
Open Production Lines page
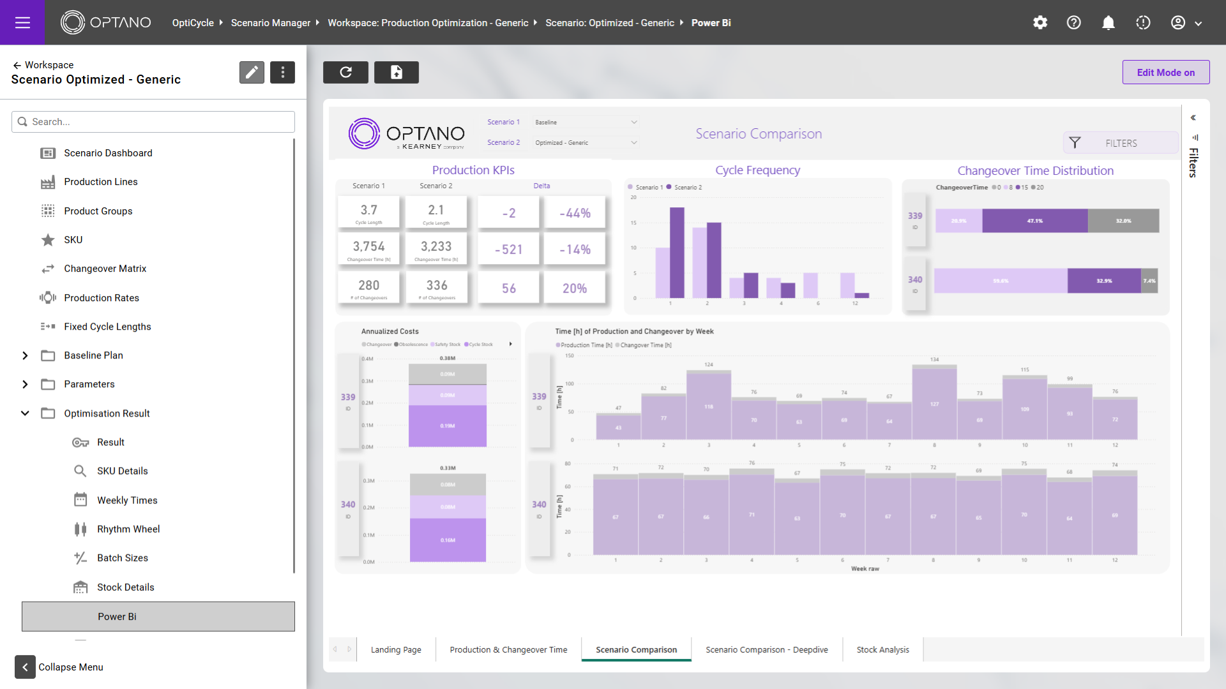point(101,182)
